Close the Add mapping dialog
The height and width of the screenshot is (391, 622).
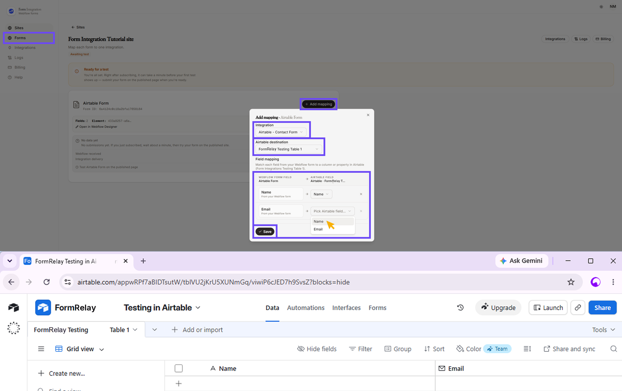[368, 115]
